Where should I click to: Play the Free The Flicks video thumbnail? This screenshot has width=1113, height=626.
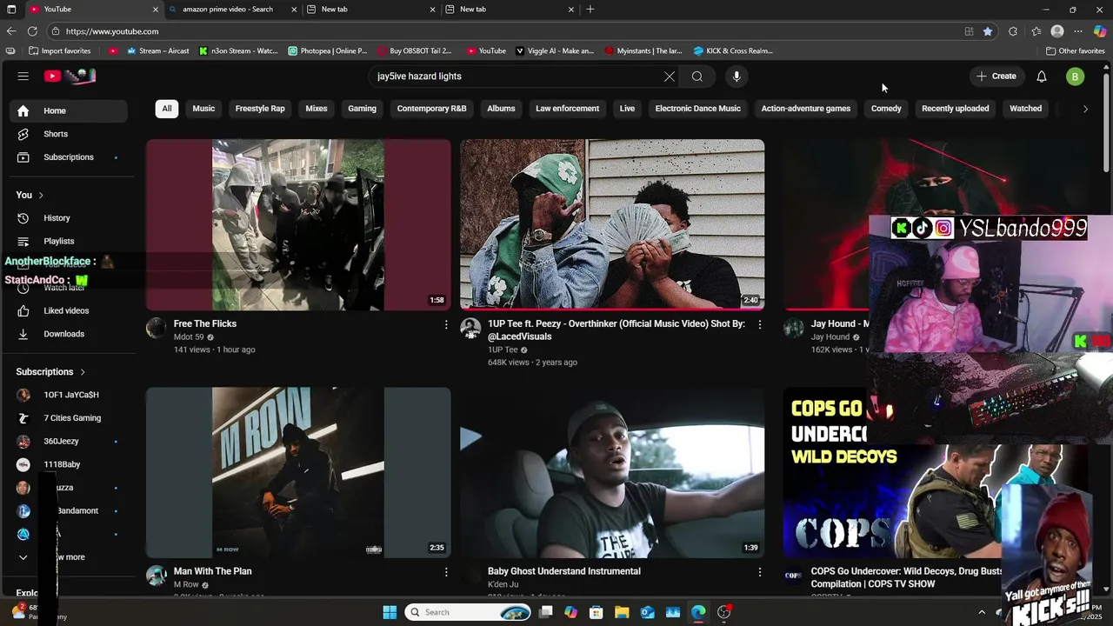click(x=298, y=225)
